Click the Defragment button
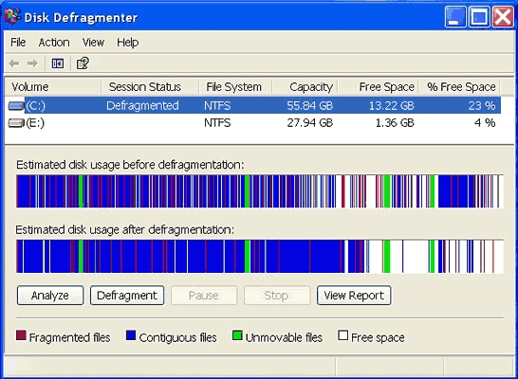Screen dimensions: 518x379 tap(127, 296)
